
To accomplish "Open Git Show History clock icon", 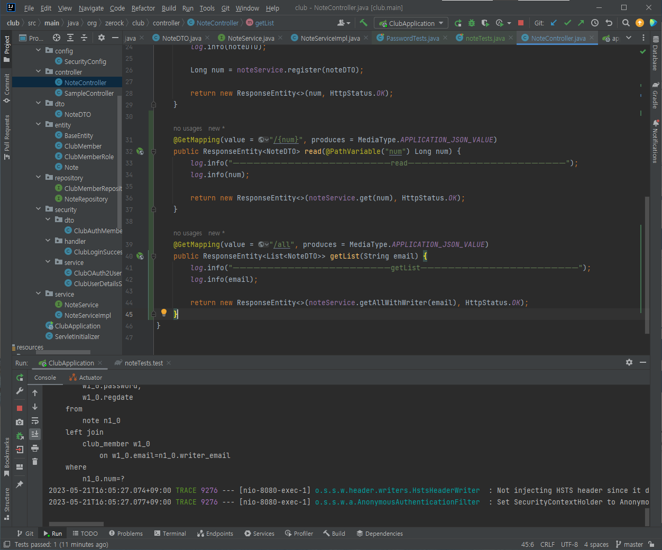I will tap(595, 23).
